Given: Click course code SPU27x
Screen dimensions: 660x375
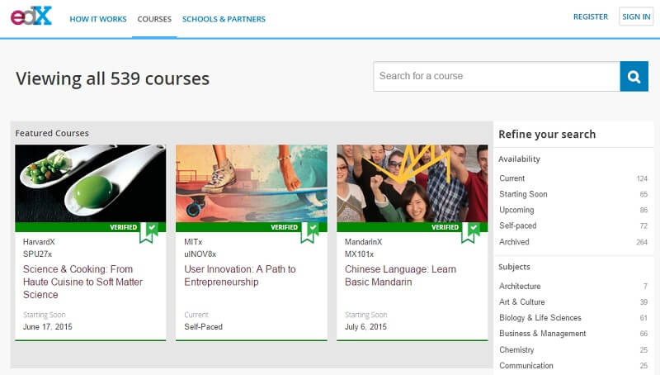Looking at the screenshot, I should coord(37,254).
